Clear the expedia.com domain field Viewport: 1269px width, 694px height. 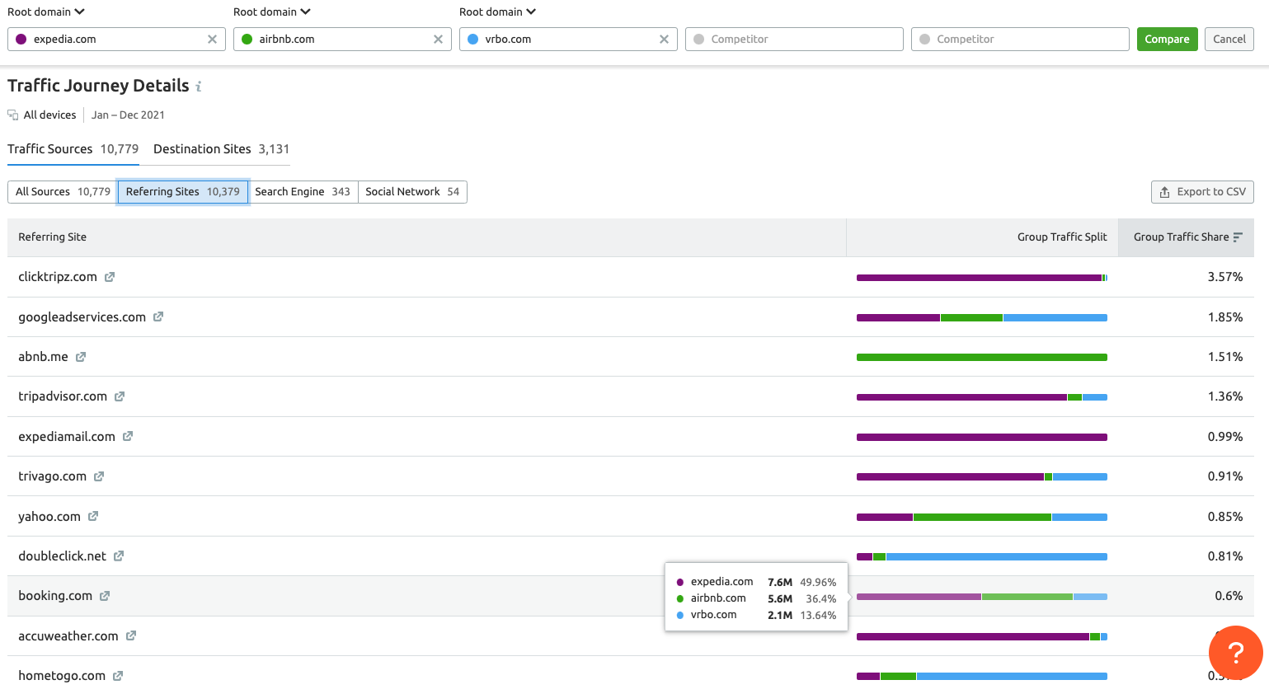(212, 39)
